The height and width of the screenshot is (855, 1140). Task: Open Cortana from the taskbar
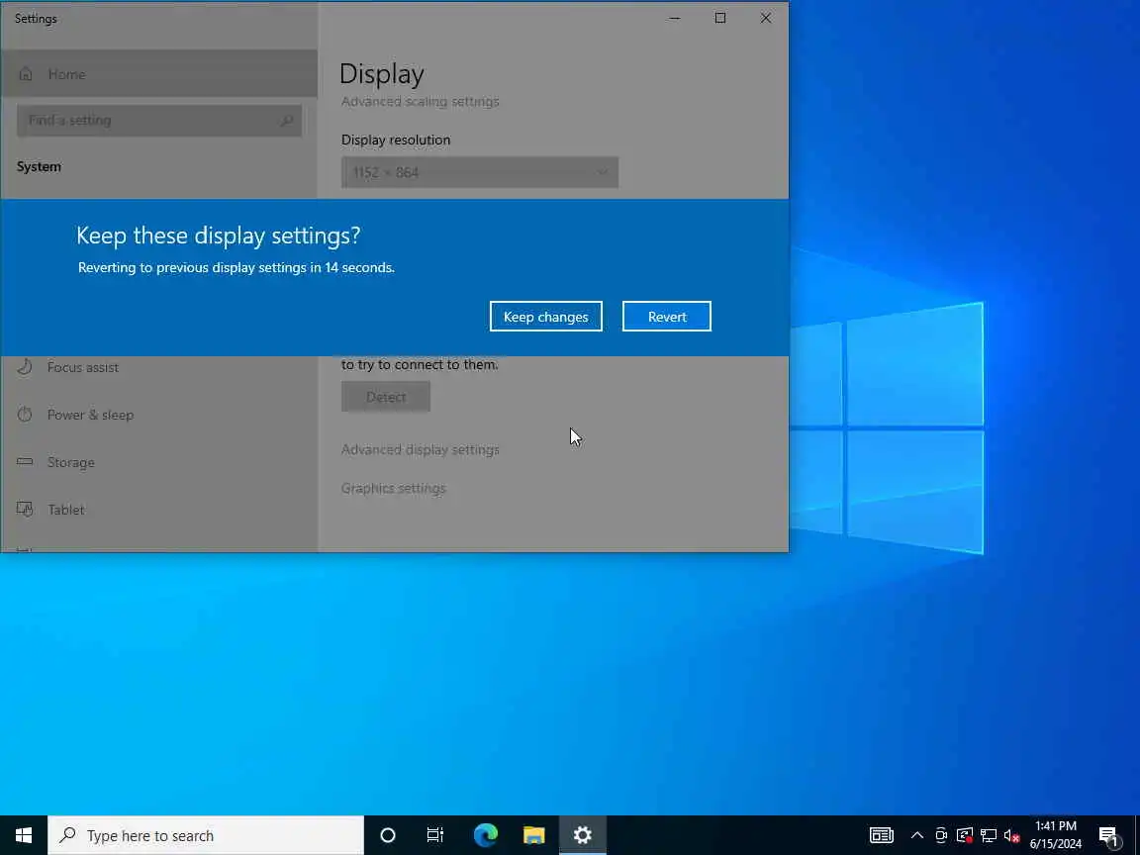tap(388, 835)
